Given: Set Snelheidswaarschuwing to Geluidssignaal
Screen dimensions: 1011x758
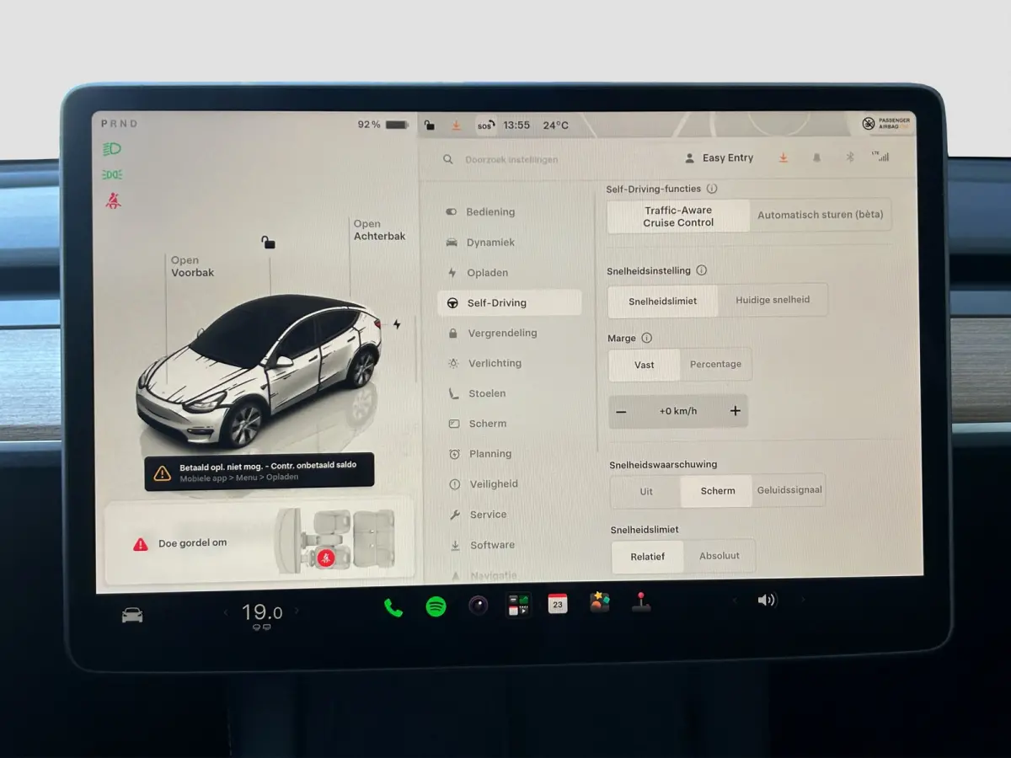Looking at the screenshot, I should point(789,490).
